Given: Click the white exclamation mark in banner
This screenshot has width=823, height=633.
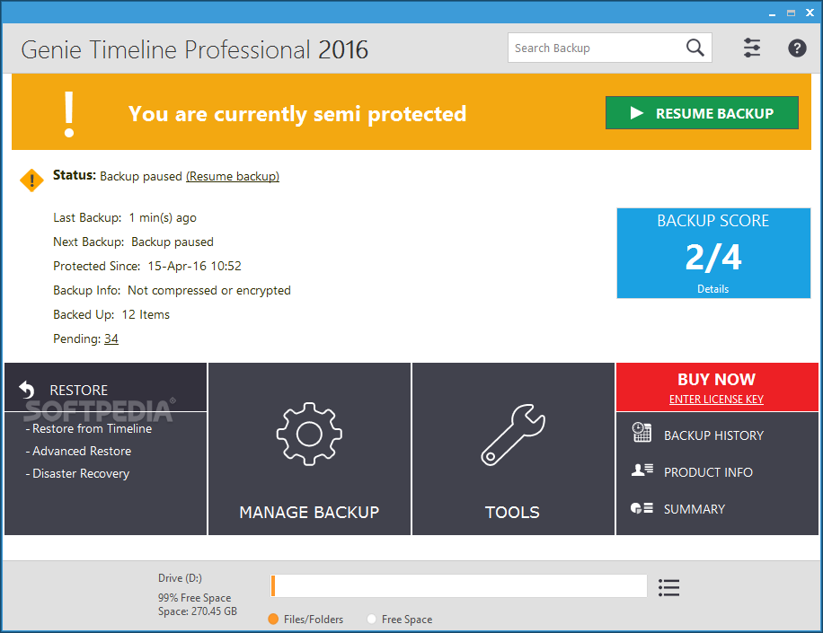Looking at the screenshot, I should tap(69, 114).
